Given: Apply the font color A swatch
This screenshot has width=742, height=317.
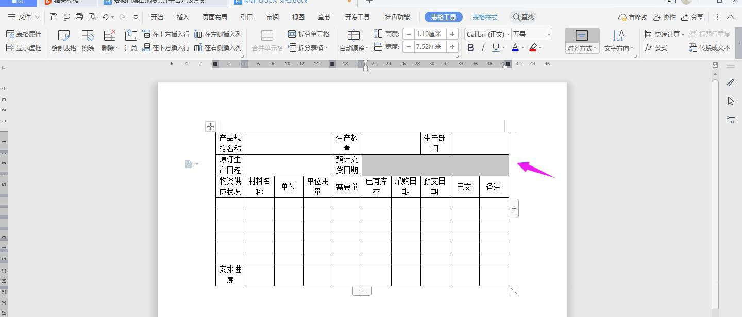Looking at the screenshot, I should tap(515, 47).
